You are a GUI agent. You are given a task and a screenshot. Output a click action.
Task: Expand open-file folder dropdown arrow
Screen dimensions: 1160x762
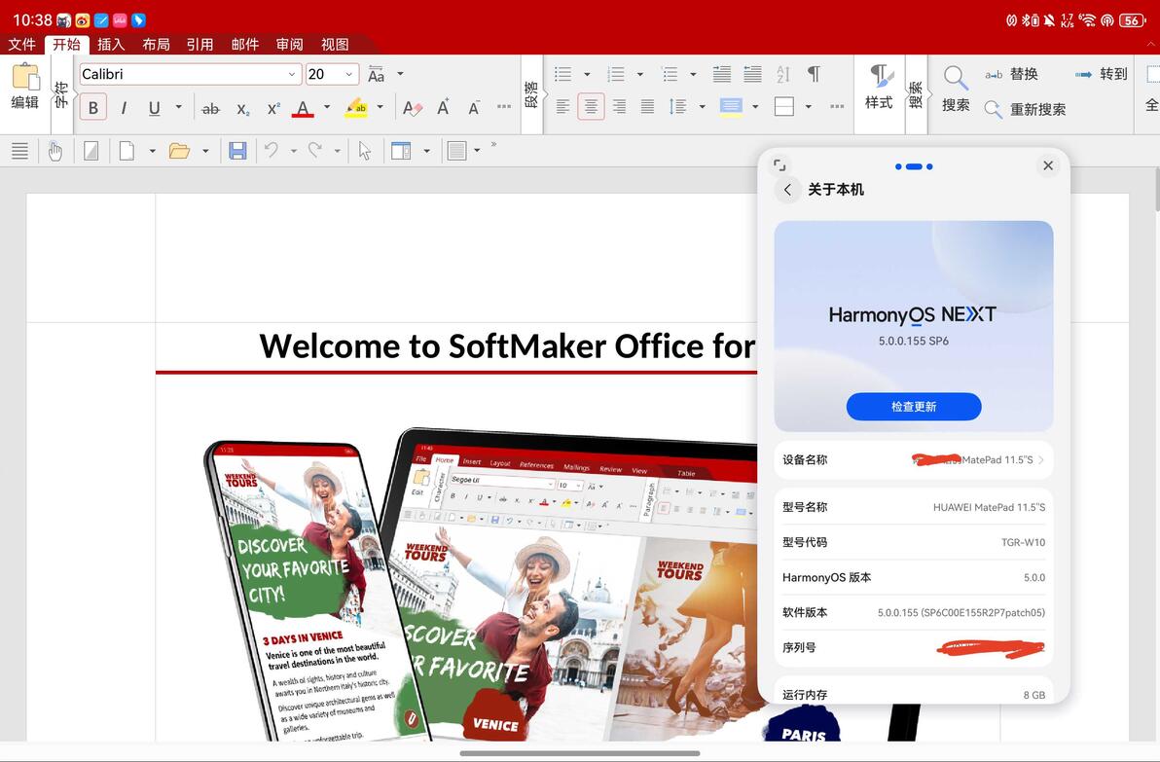(x=205, y=151)
